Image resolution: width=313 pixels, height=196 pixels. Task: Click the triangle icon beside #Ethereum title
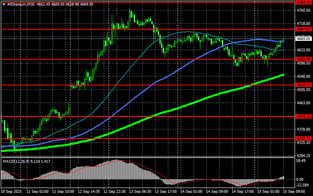tap(4, 4)
